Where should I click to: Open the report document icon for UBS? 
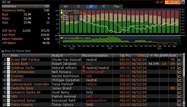click(8, 96)
